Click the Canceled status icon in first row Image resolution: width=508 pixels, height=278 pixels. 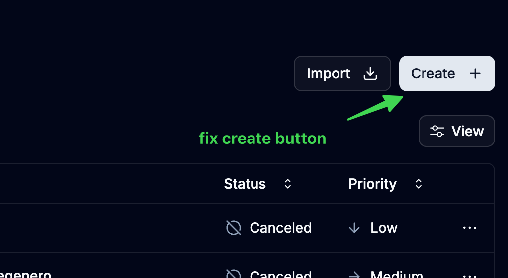(x=234, y=228)
